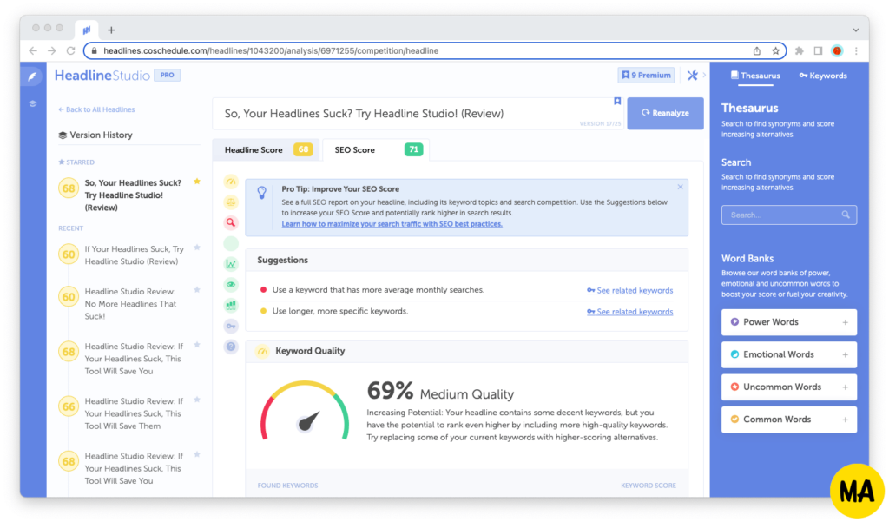The image size is (889, 522).
Task: Switch to the Headline Score tab
Action: click(x=266, y=149)
